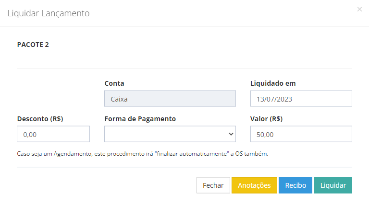Open Anotações with the yellow button

(254, 185)
